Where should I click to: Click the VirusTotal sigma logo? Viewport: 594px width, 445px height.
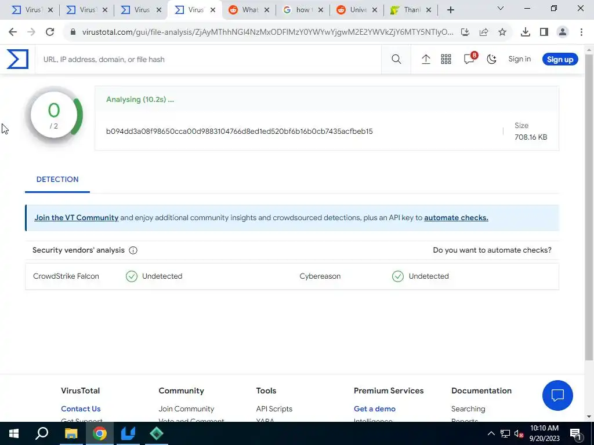(x=17, y=59)
